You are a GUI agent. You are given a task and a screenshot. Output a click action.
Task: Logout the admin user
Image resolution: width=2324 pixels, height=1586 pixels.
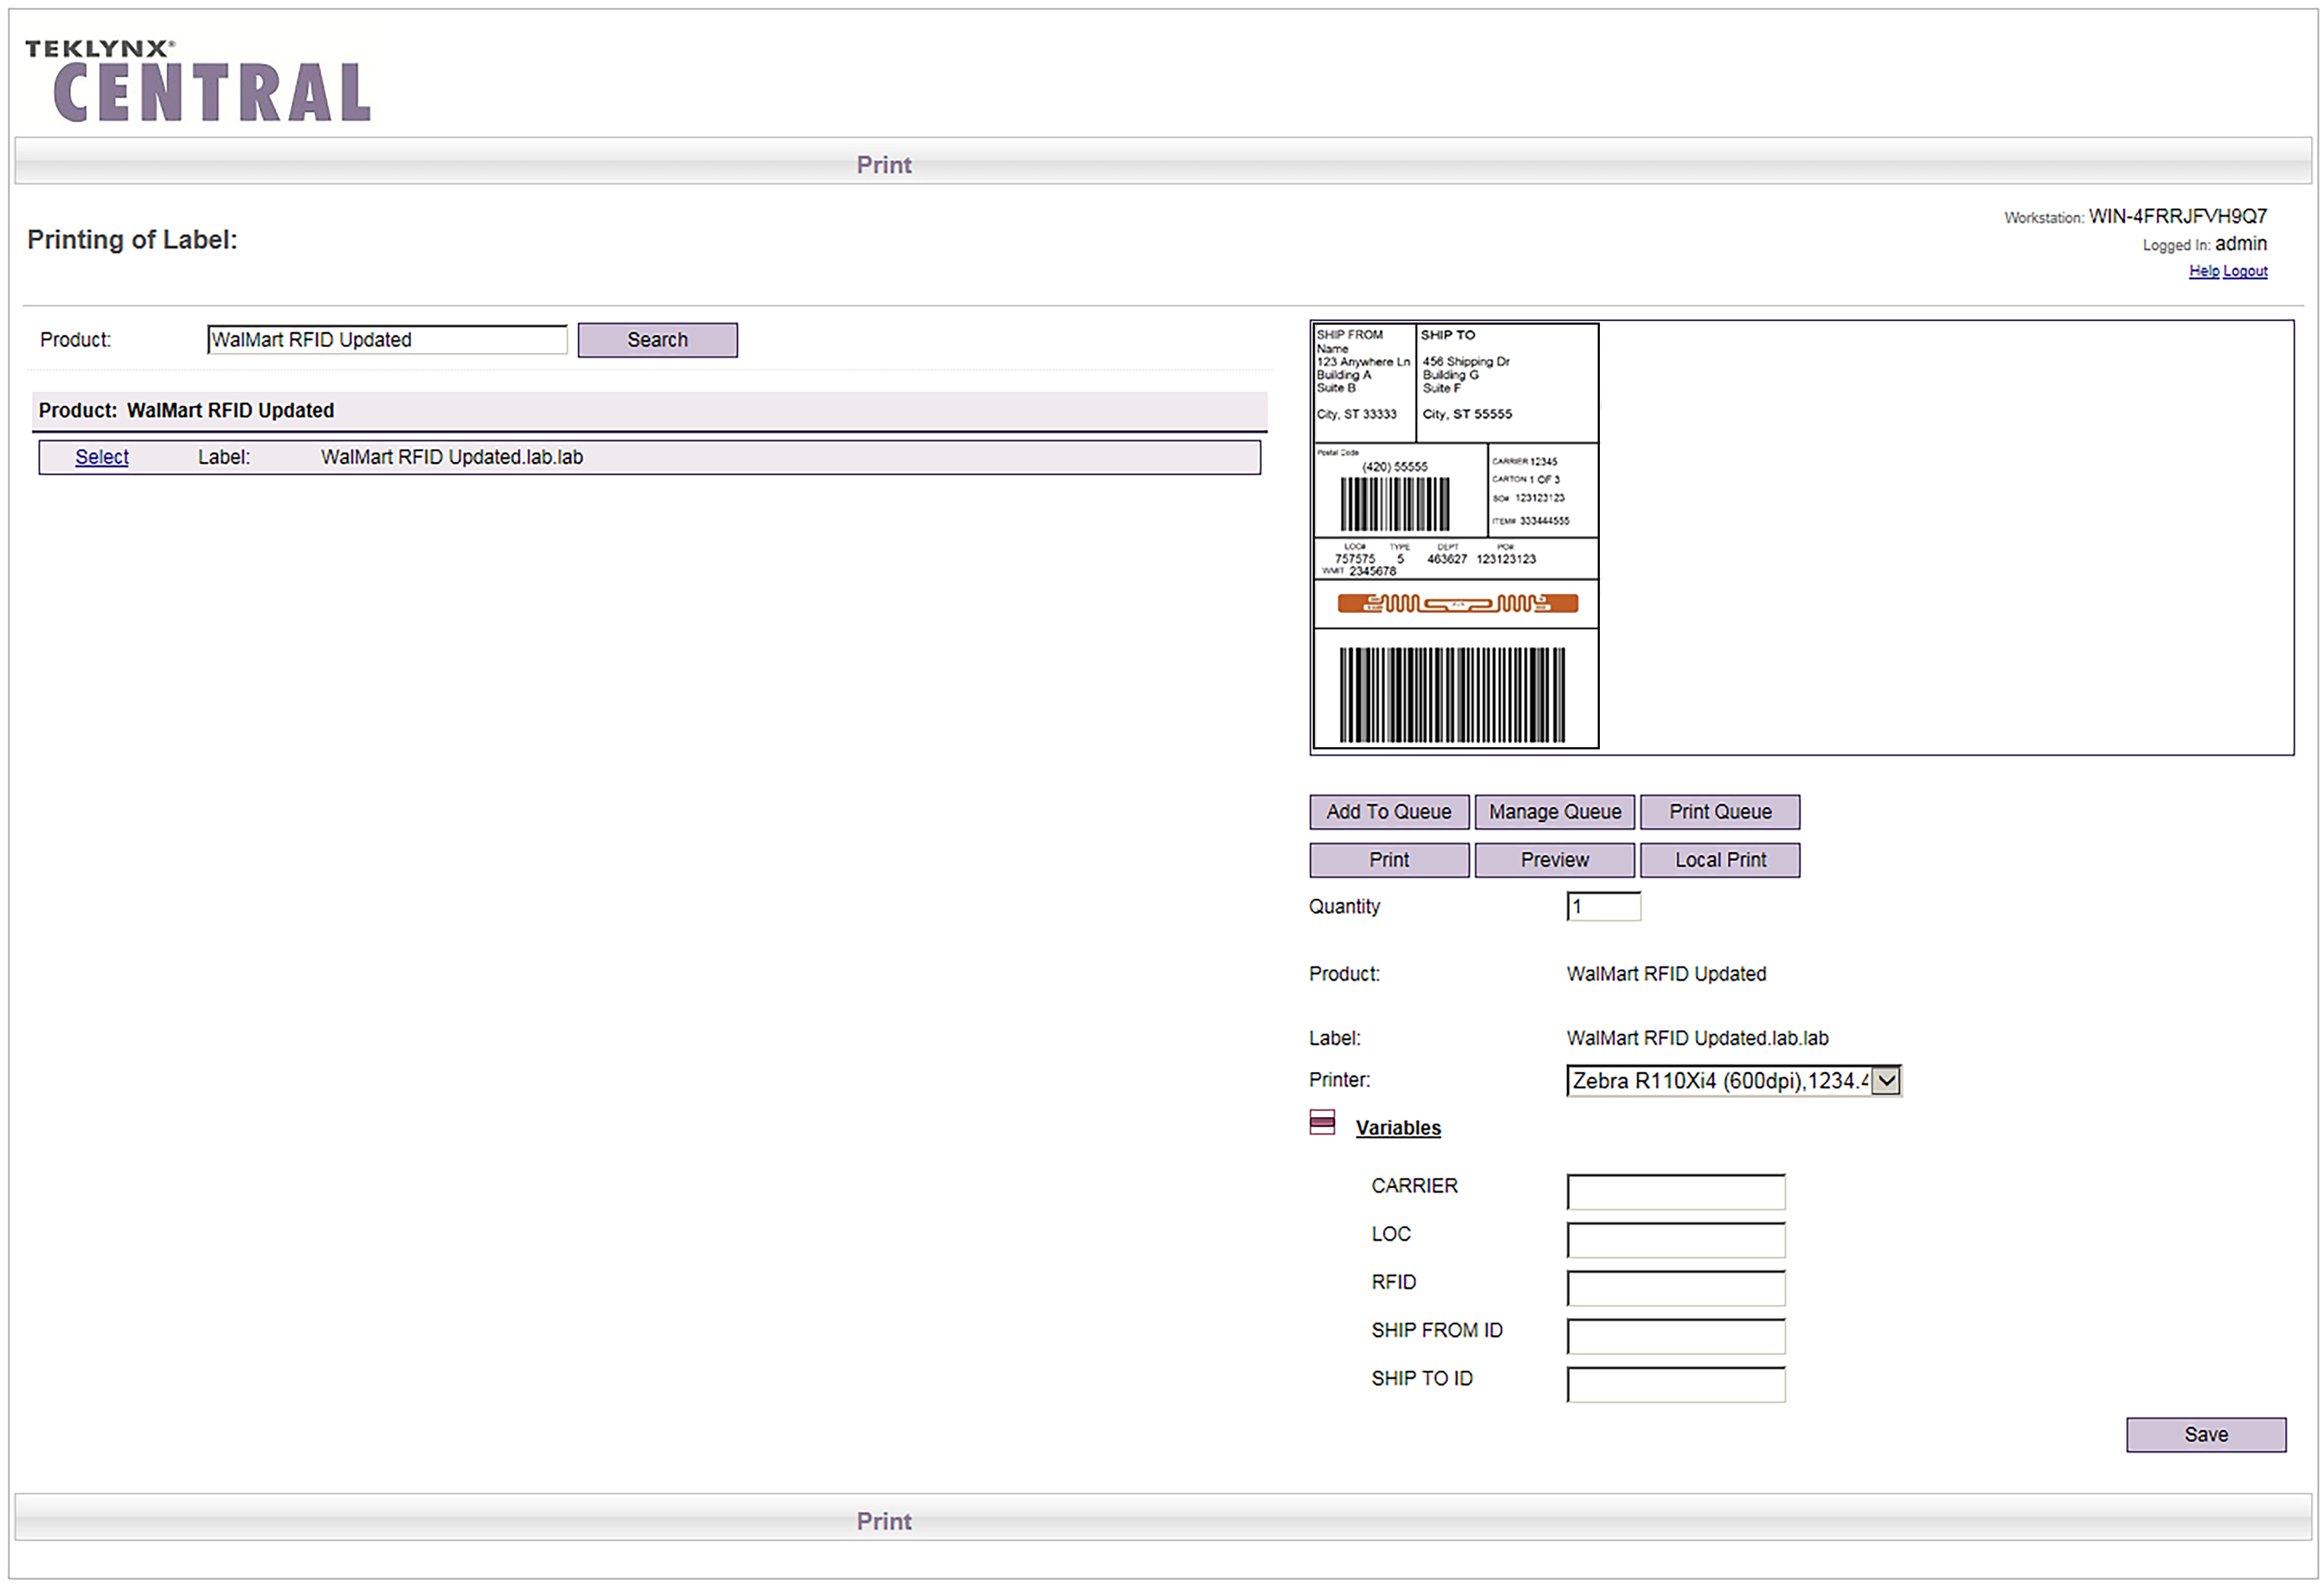[x=2245, y=270]
